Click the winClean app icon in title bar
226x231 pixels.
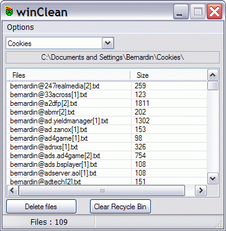click(x=9, y=11)
